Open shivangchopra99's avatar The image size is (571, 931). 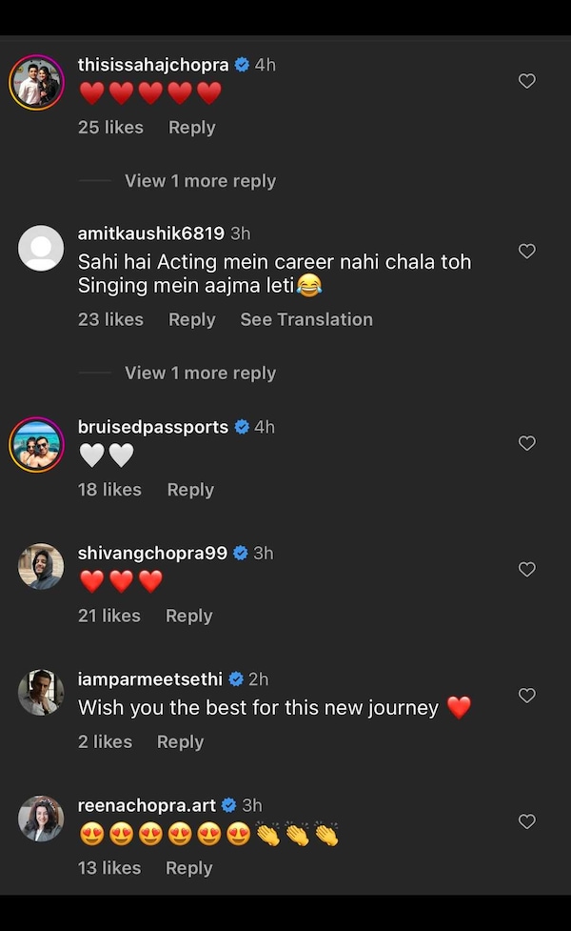(41, 567)
